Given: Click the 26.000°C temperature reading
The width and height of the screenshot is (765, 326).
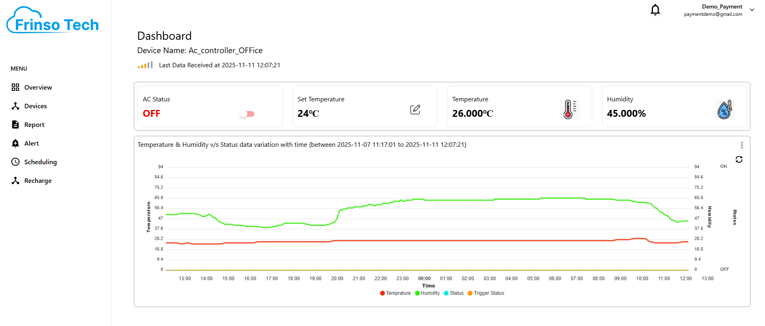Looking at the screenshot, I should [x=473, y=114].
